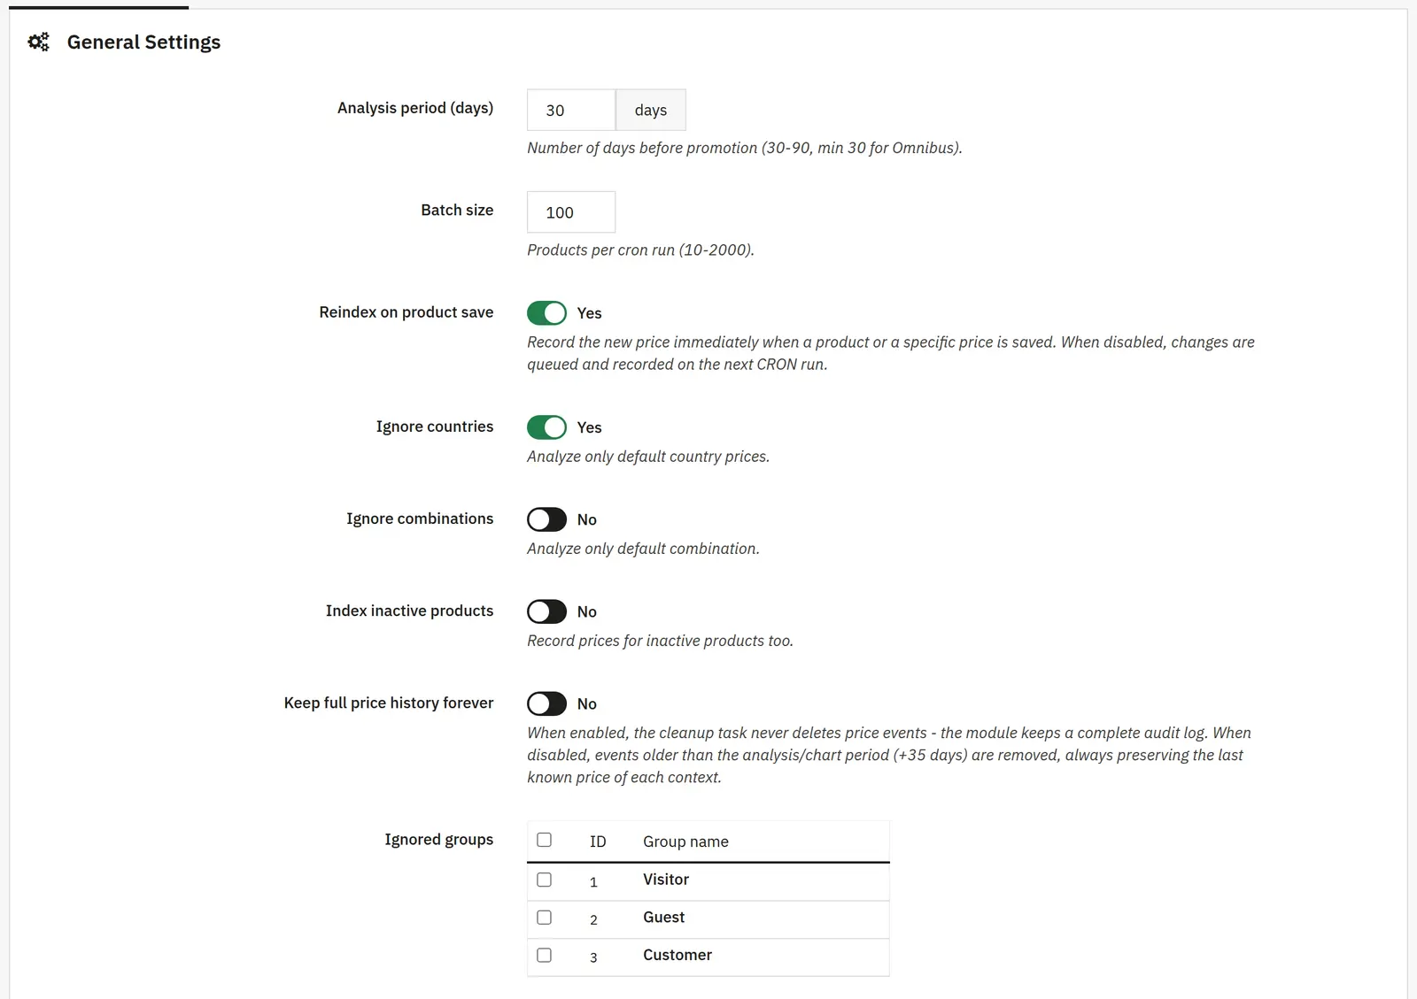Click the Analyze only default country prices hint
This screenshot has width=1417, height=999.
coord(648,457)
